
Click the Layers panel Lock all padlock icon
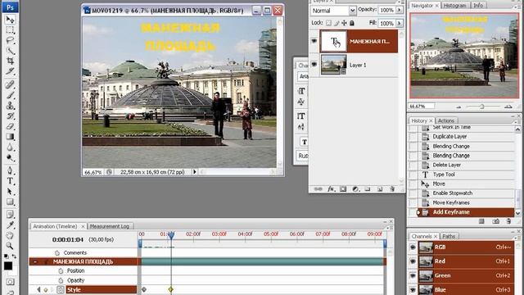351,23
